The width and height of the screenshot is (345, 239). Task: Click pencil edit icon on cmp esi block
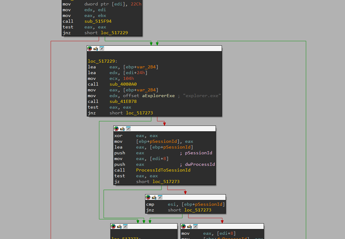pos(154,197)
